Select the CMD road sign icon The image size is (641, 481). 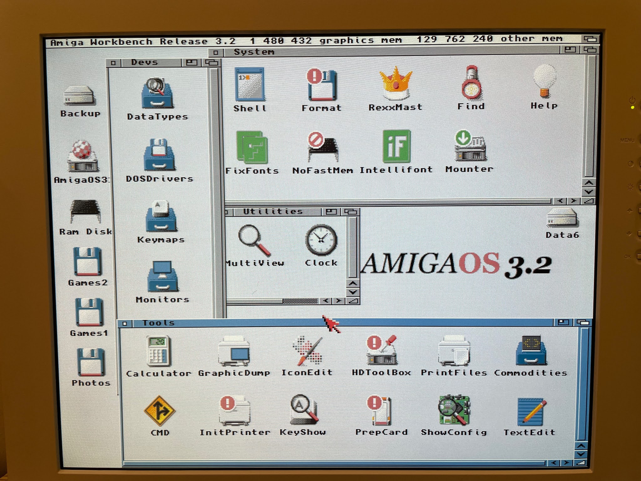(x=160, y=411)
